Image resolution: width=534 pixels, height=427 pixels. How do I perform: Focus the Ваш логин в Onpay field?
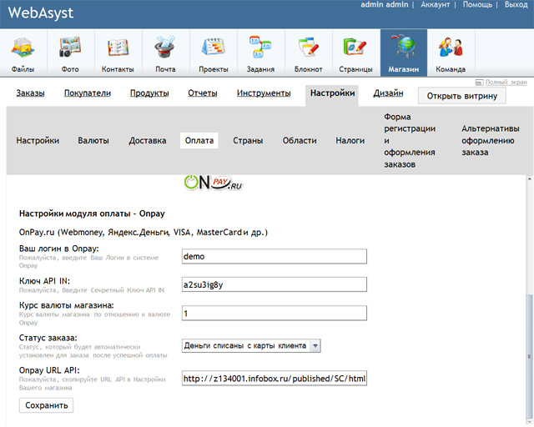click(x=275, y=257)
